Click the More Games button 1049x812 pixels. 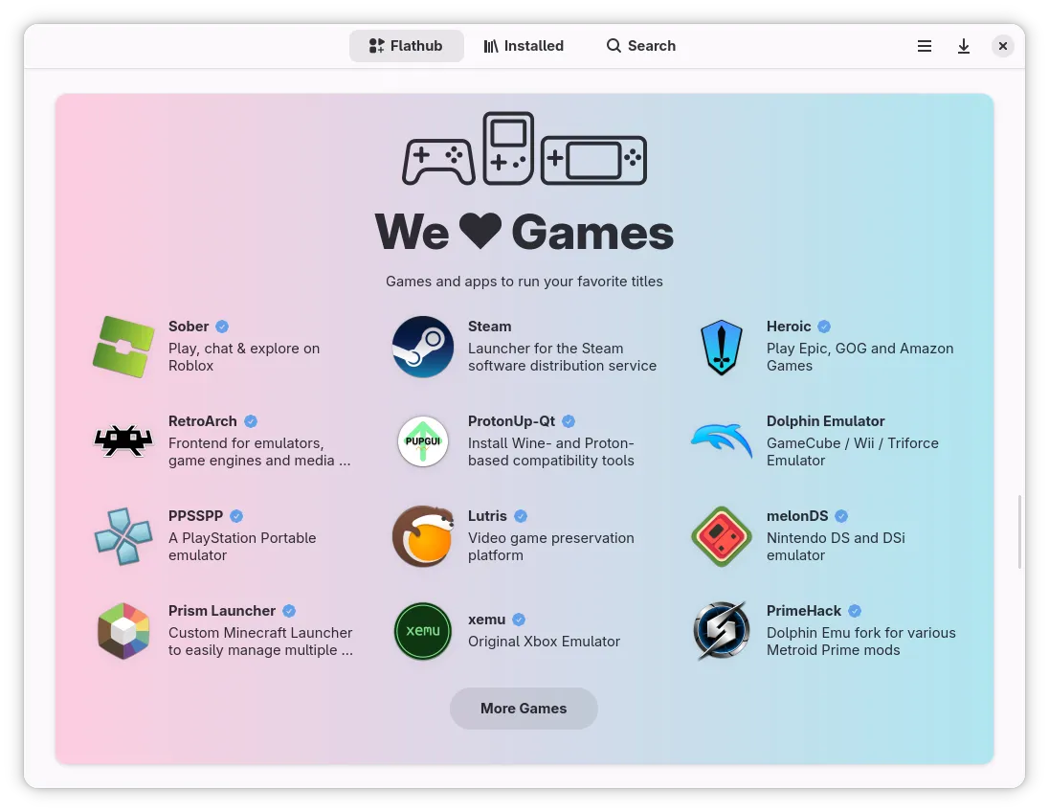tap(524, 709)
